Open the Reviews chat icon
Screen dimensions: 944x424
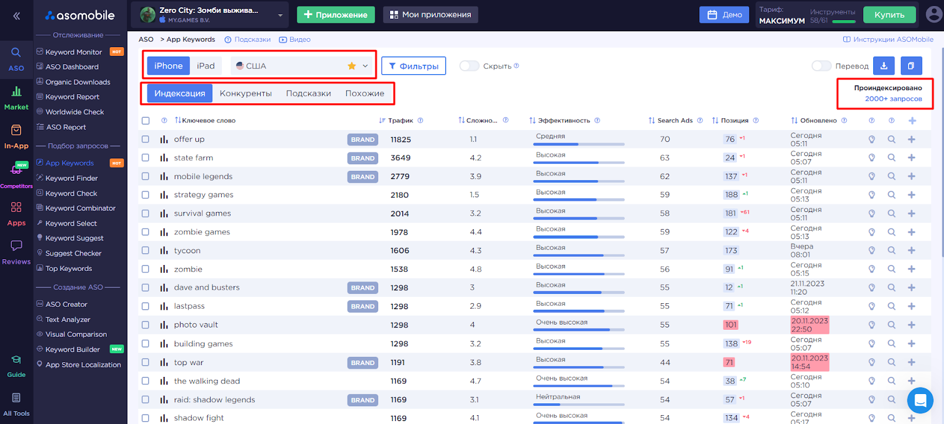point(16,246)
